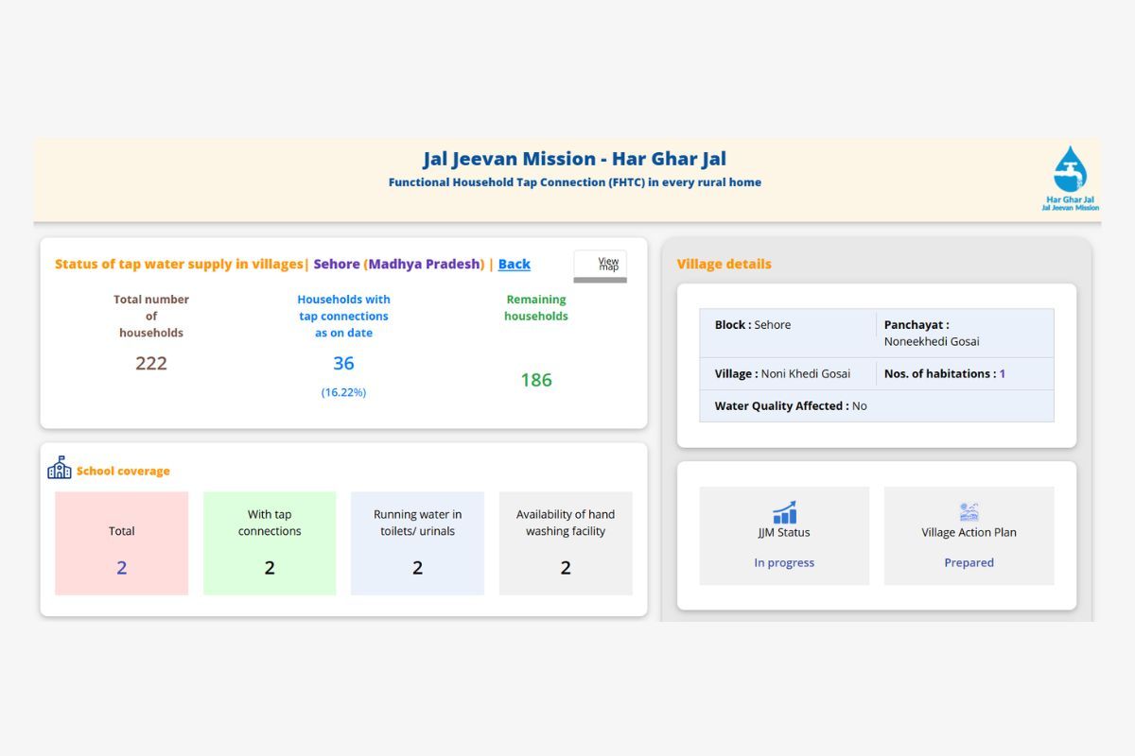Toggle the hand washing facility card
The height and width of the screenshot is (756, 1135).
[x=565, y=542]
